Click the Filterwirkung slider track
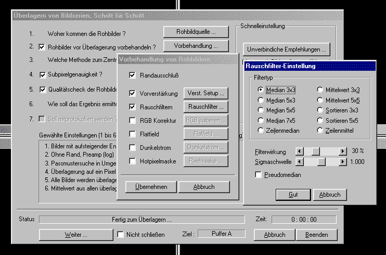The height and width of the screenshot is (255, 386). point(329,151)
